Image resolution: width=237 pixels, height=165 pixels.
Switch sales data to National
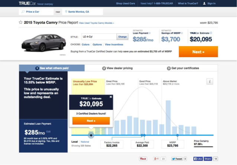85,142
